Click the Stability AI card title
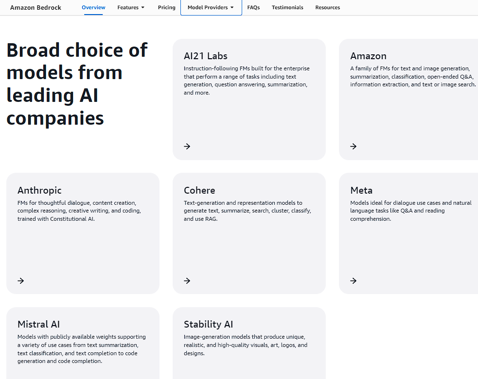Screen dimensions: 478x379 (x=208, y=324)
